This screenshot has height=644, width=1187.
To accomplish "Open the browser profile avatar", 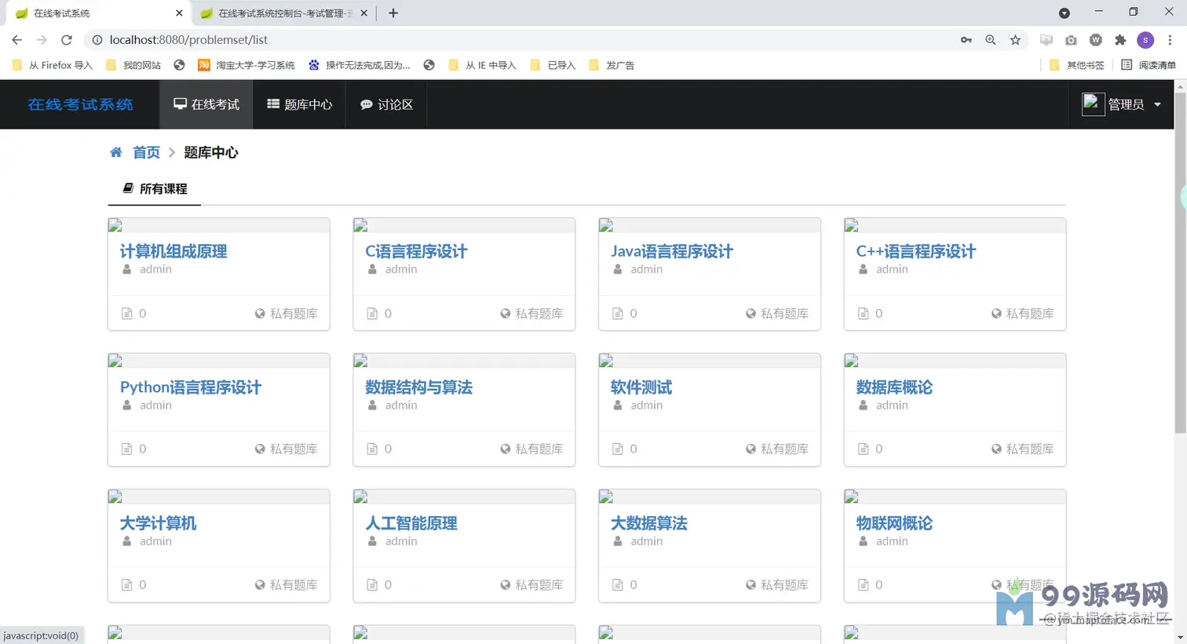I will (1145, 39).
